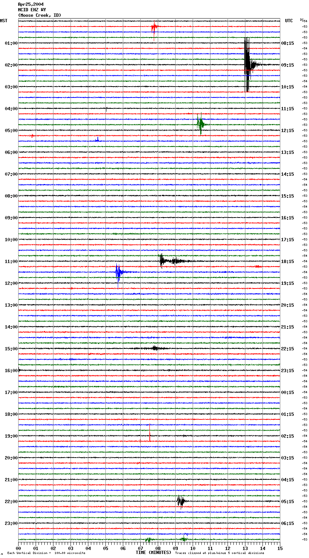Click the 12:00 MST time label
Screen dimensions: 309x558
(11, 283)
